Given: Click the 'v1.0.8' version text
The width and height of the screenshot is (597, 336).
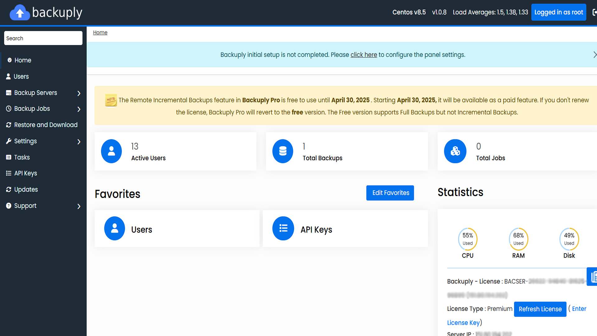Looking at the screenshot, I should tap(439, 12).
